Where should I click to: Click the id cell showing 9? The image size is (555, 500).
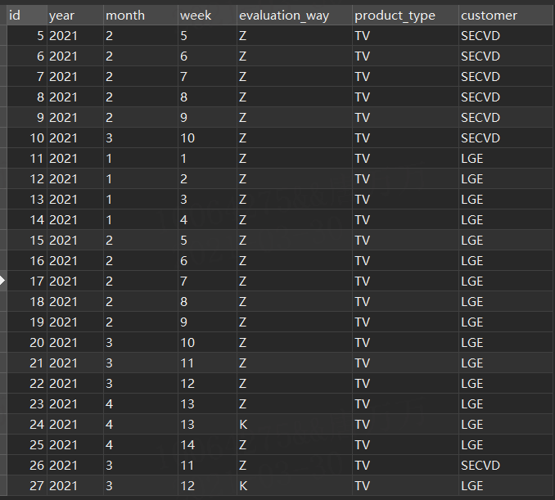27,118
